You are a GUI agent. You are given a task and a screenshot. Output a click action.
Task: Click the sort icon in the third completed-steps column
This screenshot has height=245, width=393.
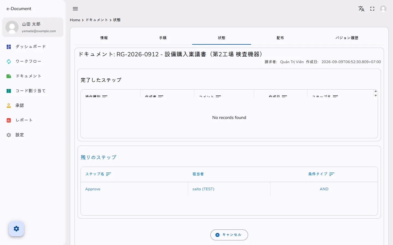point(218,96)
